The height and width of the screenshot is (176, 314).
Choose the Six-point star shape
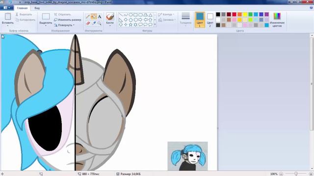tap(135, 24)
